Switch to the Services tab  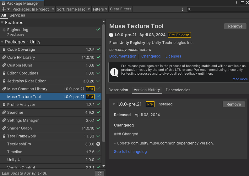(x=17, y=15)
